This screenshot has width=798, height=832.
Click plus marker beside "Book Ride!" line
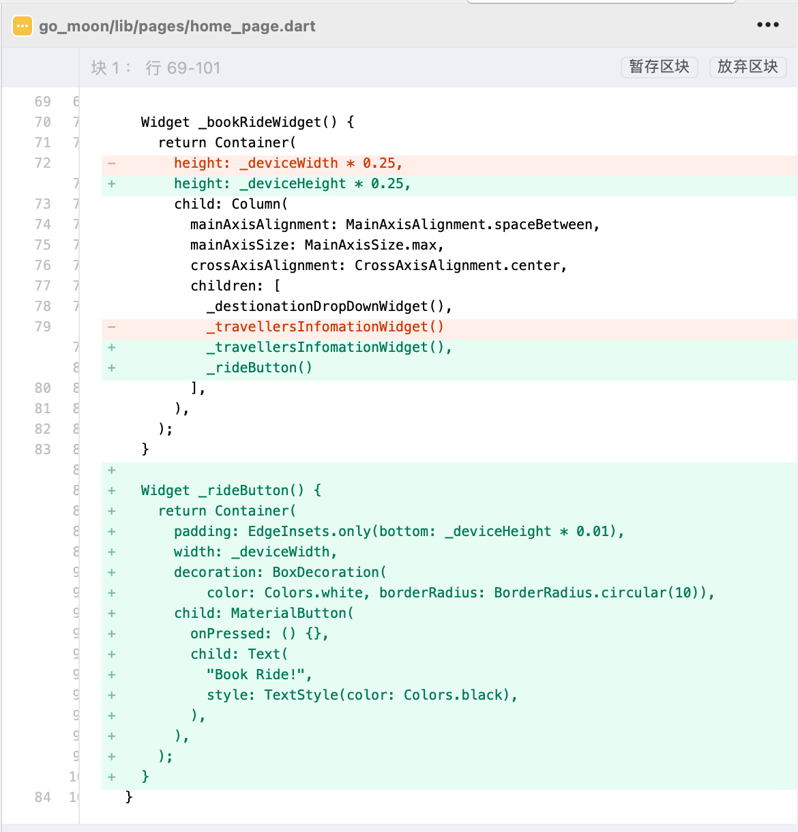[111, 674]
